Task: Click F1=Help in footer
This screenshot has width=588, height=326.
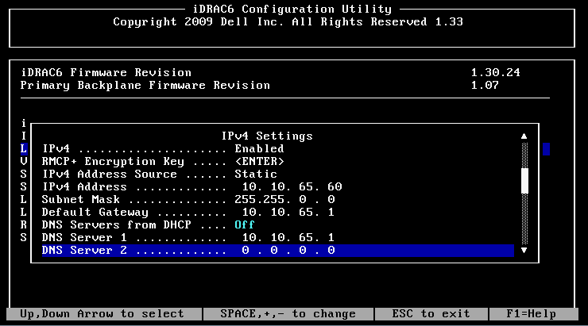Action: coord(531,313)
